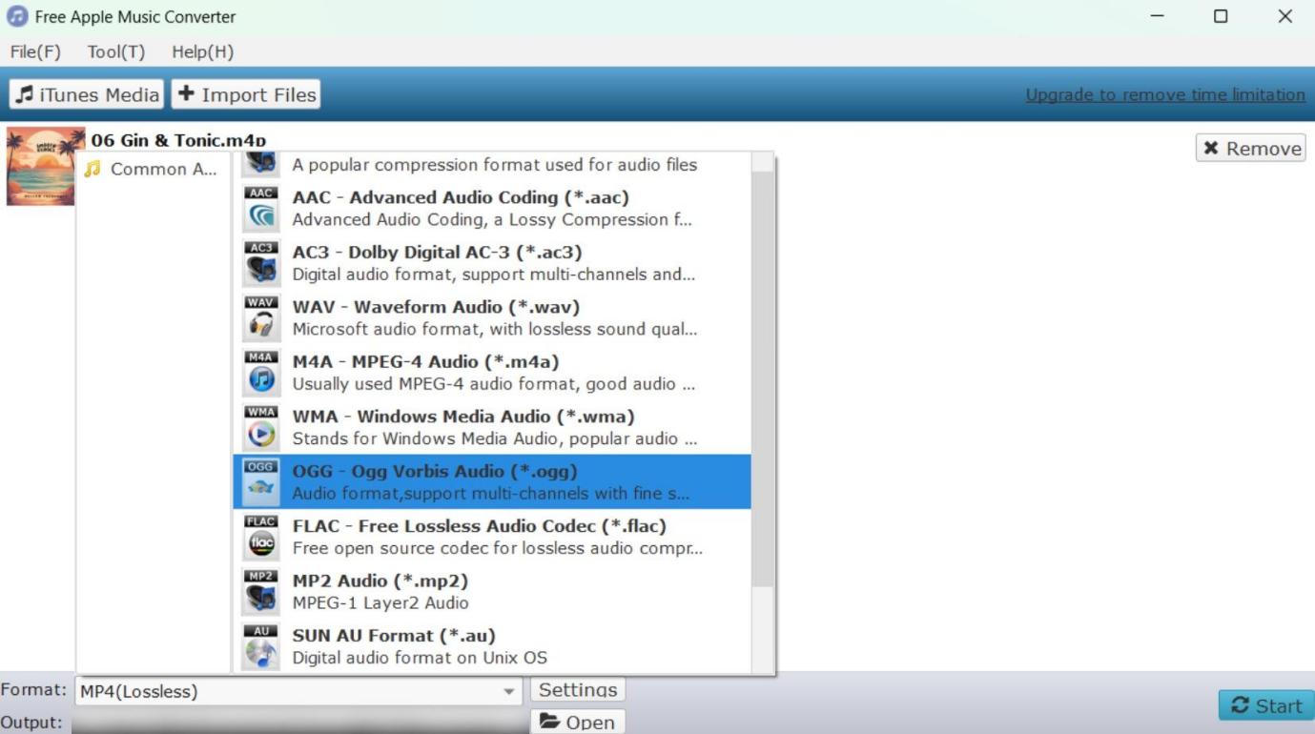
Task: Start the conversion
Action: tap(1265, 705)
